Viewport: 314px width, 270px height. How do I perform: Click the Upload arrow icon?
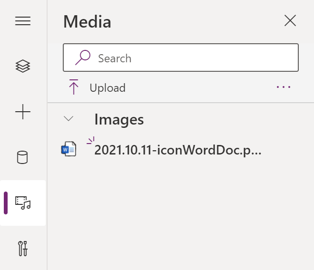(x=73, y=87)
